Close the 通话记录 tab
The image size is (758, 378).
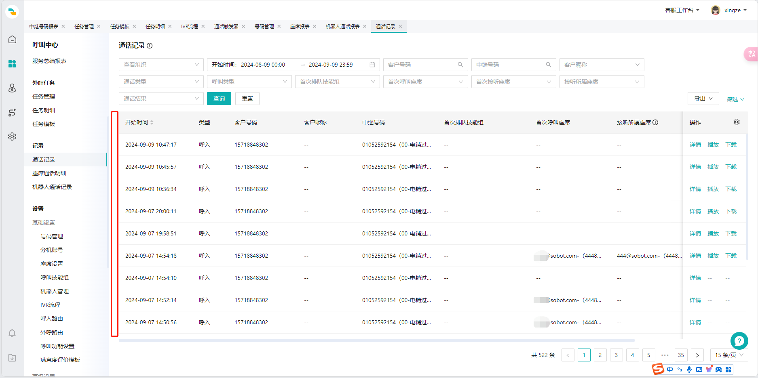400,26
